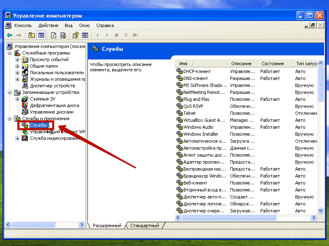The width and height of the screenshot is (329, 246).
Task: Collapse the Службы и приложения node
Action: pyautogui.click(x=10, y=118)
